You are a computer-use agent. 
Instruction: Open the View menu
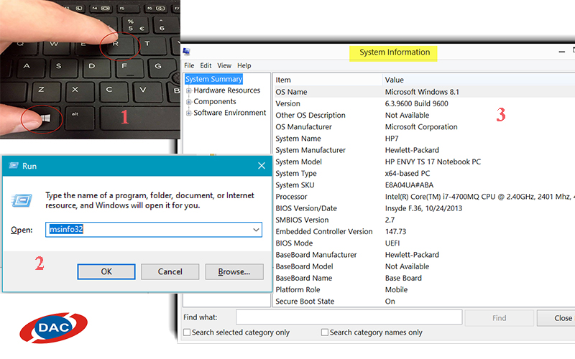click(x=224, y=65)
